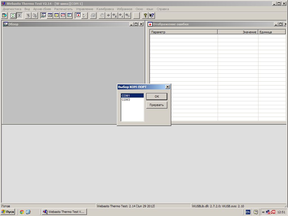Screen dimensions: 288x216
Task: Click the plain right arrow toolbar icon
Action: 108,16
